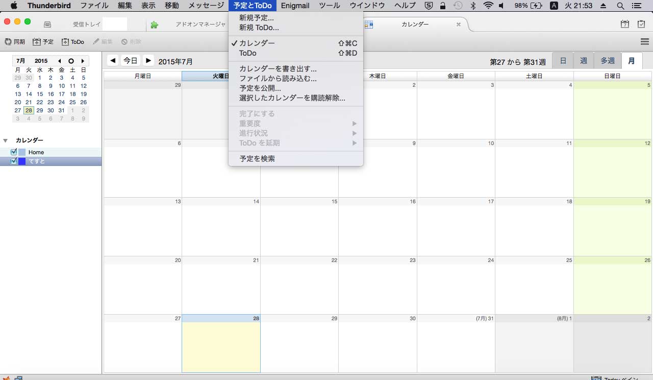Screen dimensions: 653x380
Task: Open the hamburger application menu icon
Action: tap(644, 42)
